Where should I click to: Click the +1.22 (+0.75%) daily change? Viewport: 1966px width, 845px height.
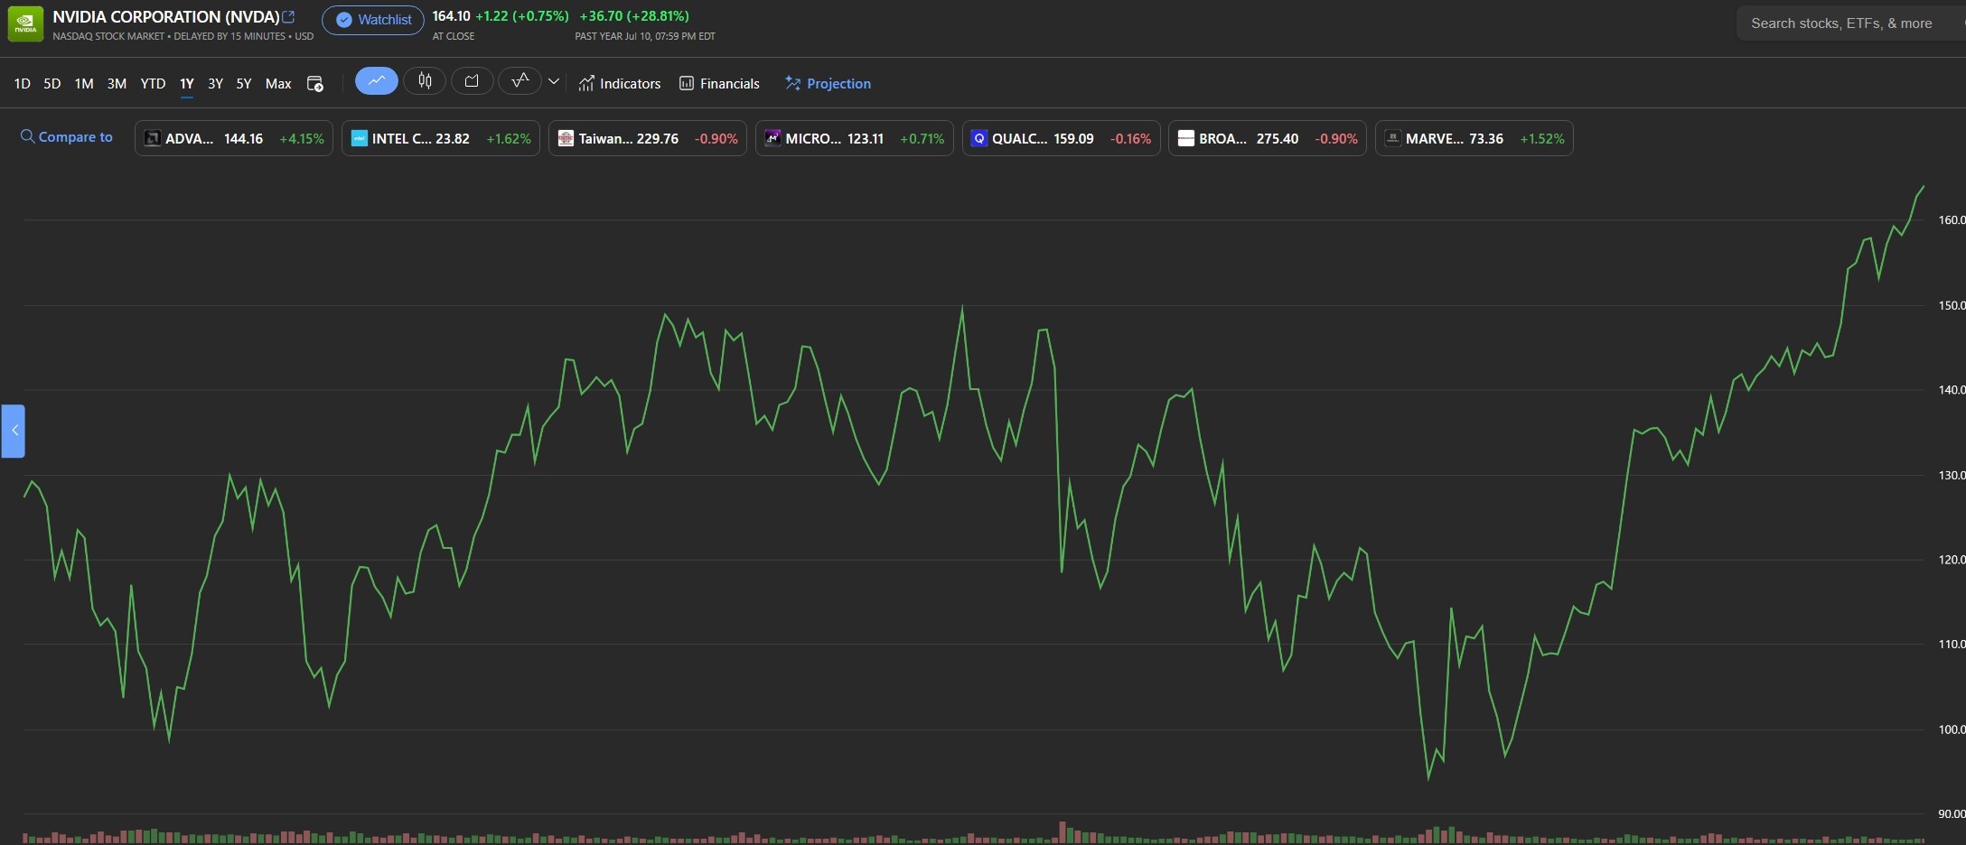pos(522,16)
